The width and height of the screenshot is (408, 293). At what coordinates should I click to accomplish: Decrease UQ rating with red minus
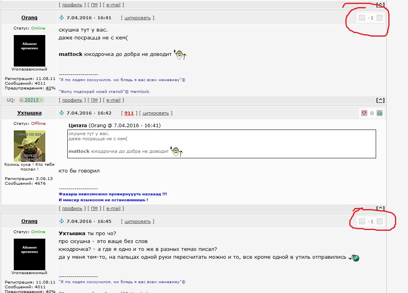22,100
